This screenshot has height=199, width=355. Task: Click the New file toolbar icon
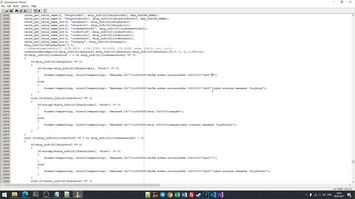(3, 11)
